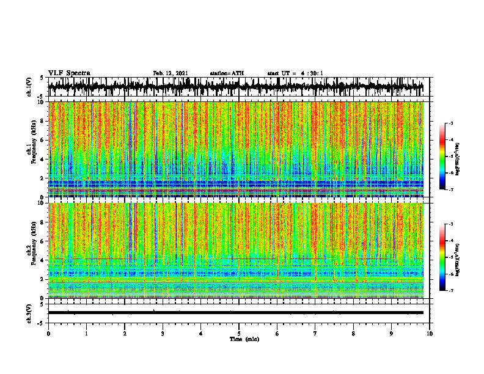Image resolution: width=484 pixels, height=374 pixels.
Task: Click time axis tick label "0"
Action: pos(48,334)
